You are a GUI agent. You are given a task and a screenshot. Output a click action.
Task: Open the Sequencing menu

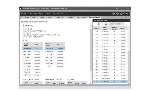click(x=50, y=14)
